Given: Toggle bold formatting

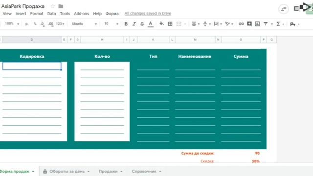Looking at the screenshot, I should [x=126, y=24].
